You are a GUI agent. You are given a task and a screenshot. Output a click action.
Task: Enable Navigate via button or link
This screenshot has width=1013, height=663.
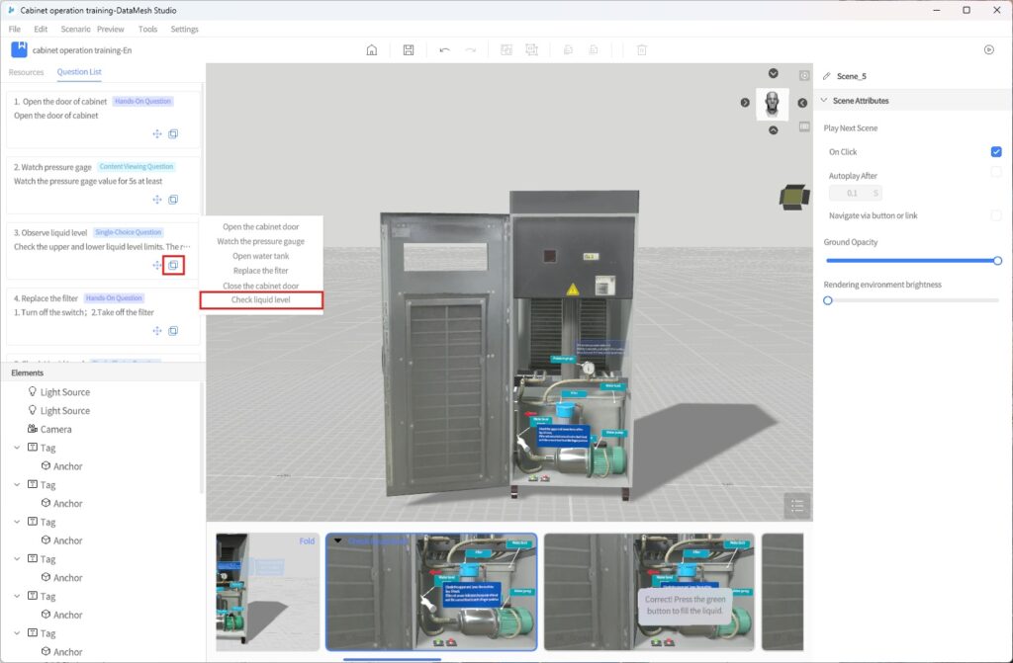point(996,215)
